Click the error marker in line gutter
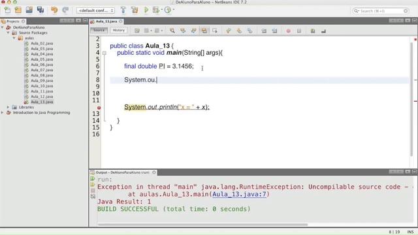Viewport: 418px width, 235px height. [x=99, y=108]
